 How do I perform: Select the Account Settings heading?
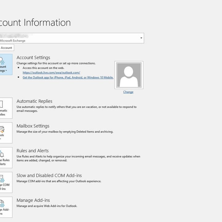point(33,57)
